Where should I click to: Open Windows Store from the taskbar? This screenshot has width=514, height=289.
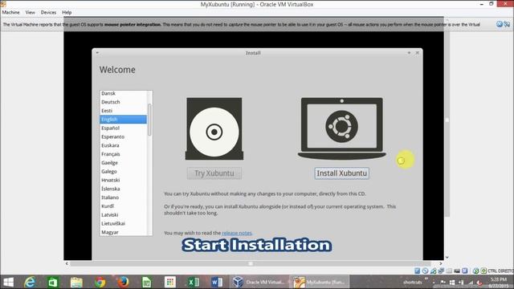coord(53,282)
